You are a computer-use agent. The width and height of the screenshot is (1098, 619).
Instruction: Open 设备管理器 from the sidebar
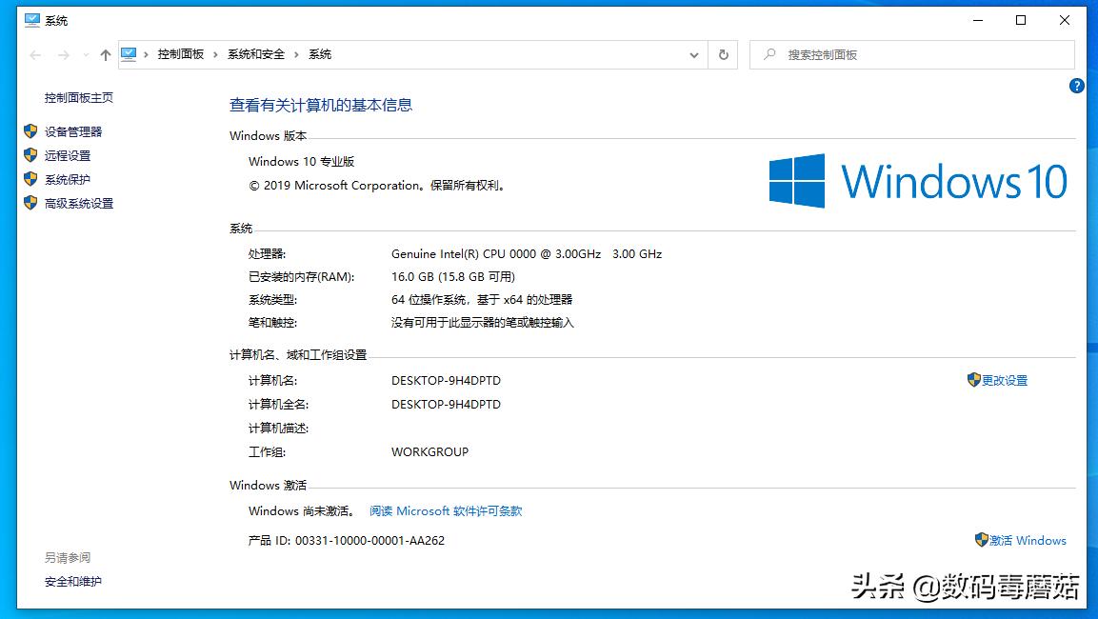coord(72,131)
